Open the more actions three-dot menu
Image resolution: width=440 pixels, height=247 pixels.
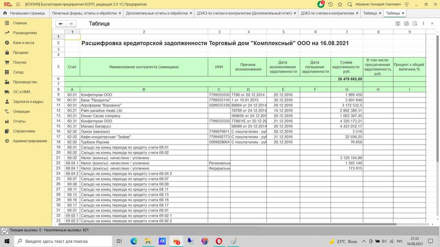pyautogui.click(x=423, y=24)
